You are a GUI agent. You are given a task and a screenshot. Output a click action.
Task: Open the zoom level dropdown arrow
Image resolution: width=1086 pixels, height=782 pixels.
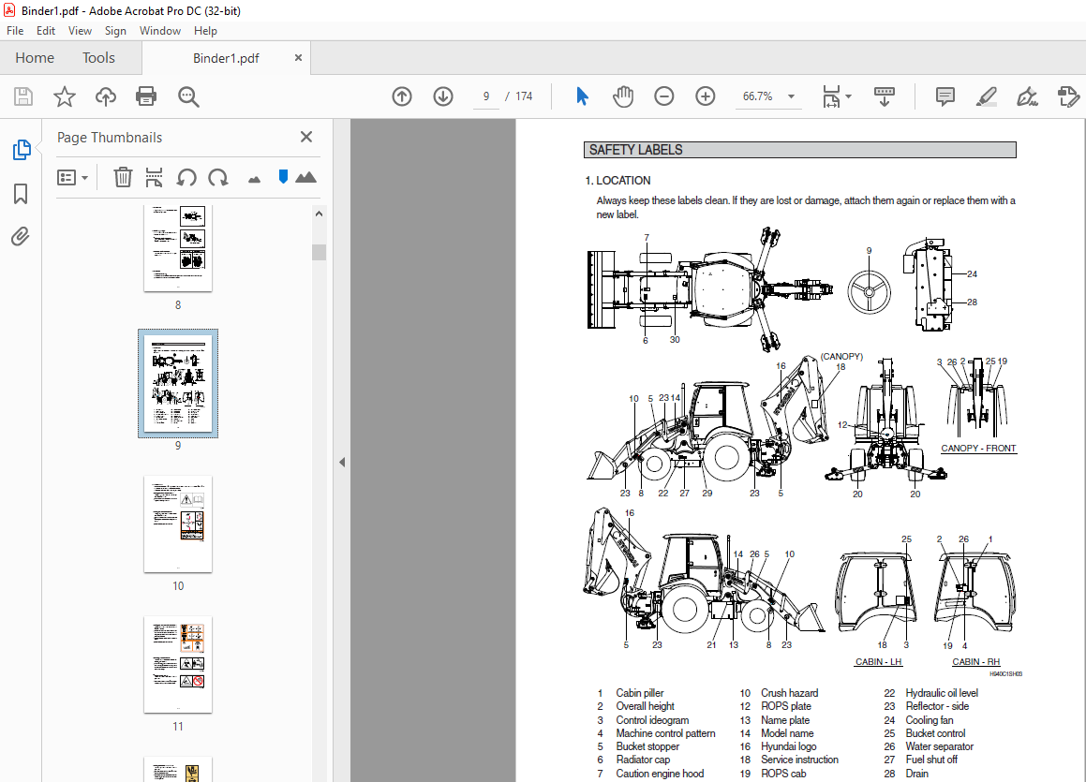point(791,96)
